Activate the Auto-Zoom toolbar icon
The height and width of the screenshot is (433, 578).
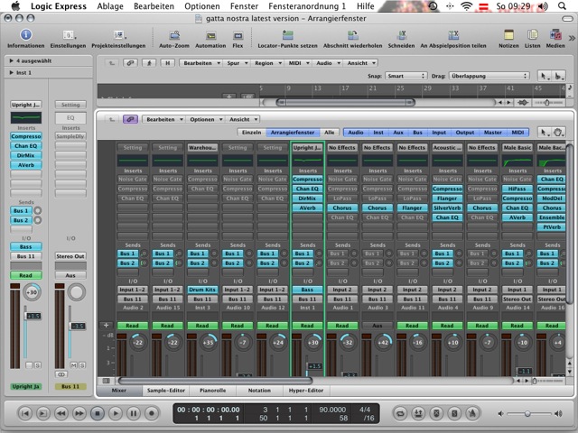[x=174, y=36]
